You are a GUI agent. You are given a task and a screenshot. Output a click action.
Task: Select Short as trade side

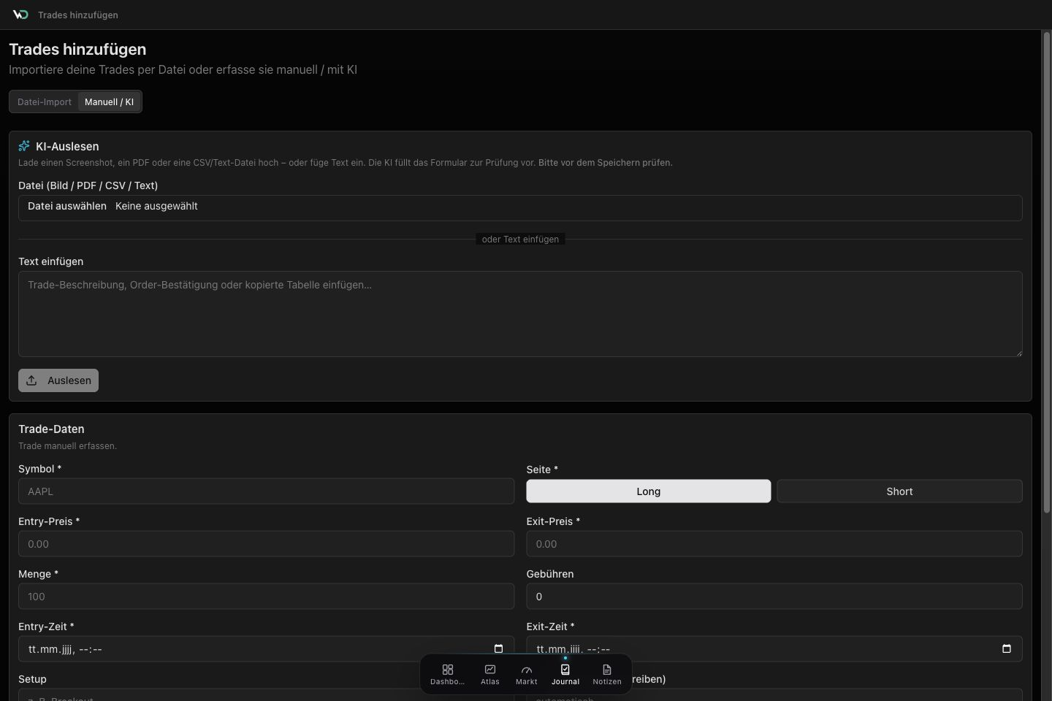899,491
